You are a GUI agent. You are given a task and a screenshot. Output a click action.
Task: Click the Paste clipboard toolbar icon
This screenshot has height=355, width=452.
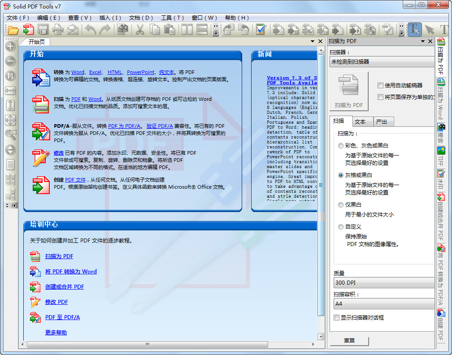(x=169, y=30)
